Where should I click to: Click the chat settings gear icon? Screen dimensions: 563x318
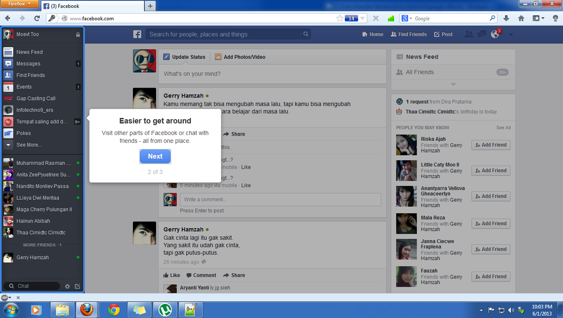(67, 286)
